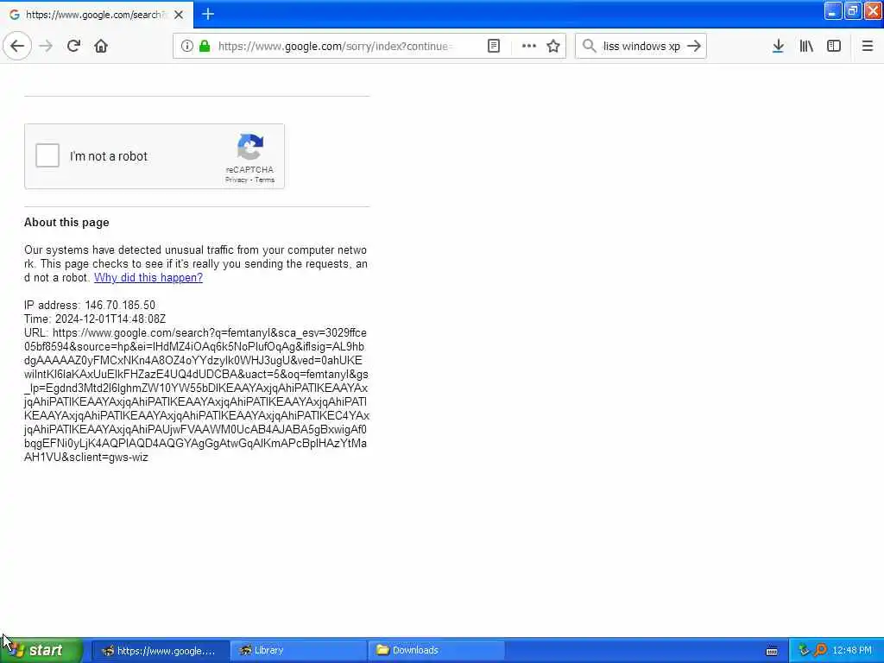884x663 pixels.
Task: Close the Google search tab
Action: 179,15
